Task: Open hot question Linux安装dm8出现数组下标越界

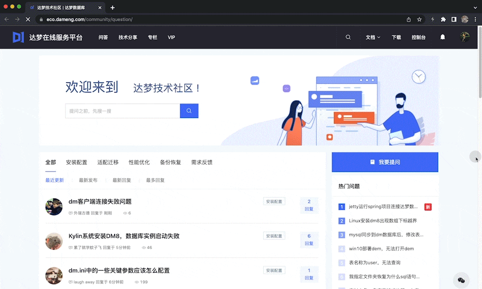Action: tap(383, 221)
